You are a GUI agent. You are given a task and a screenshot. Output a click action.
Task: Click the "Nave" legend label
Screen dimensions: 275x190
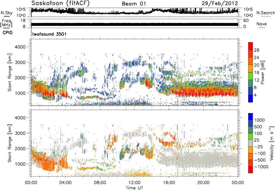262,24
